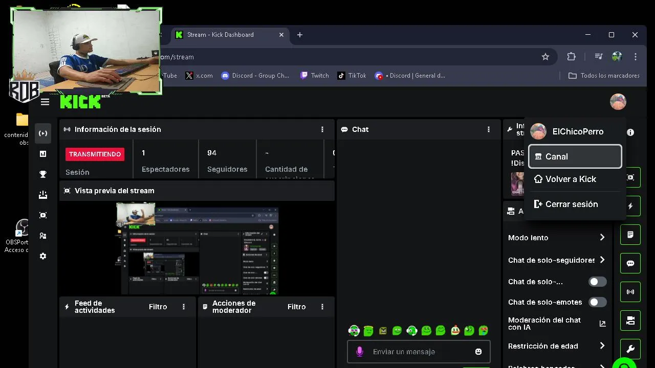Open the Chat panel three-dot menu

click(489, 129)
